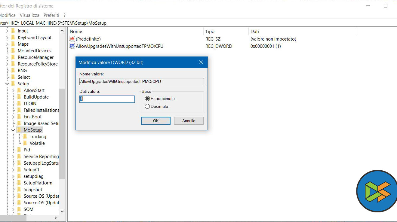The width and height of the screenshot is (397, 222).
Task: Open the Visualizza menu
Action: 29,15
